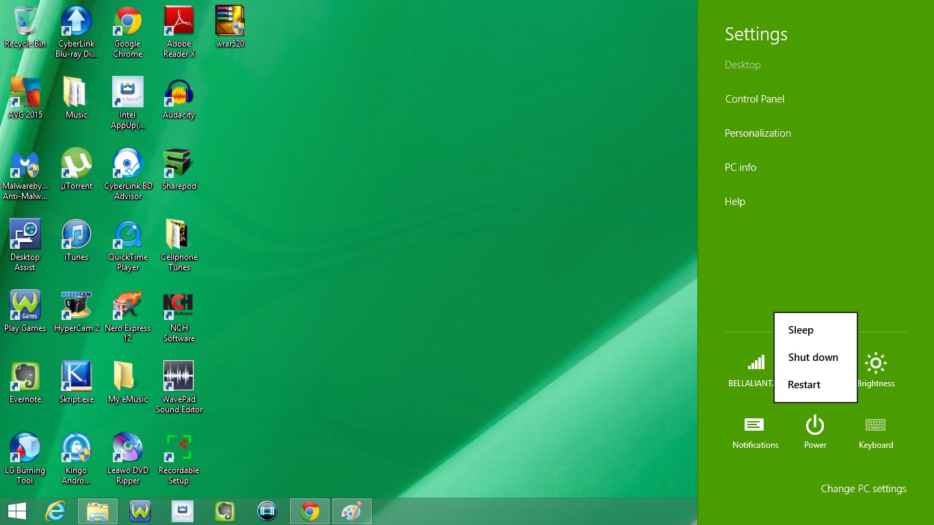Image resolution: width=934 pixels, height=525 pixels.
Task: Select the Intel AppUp desktop shortcut
Action: (128, 103)
